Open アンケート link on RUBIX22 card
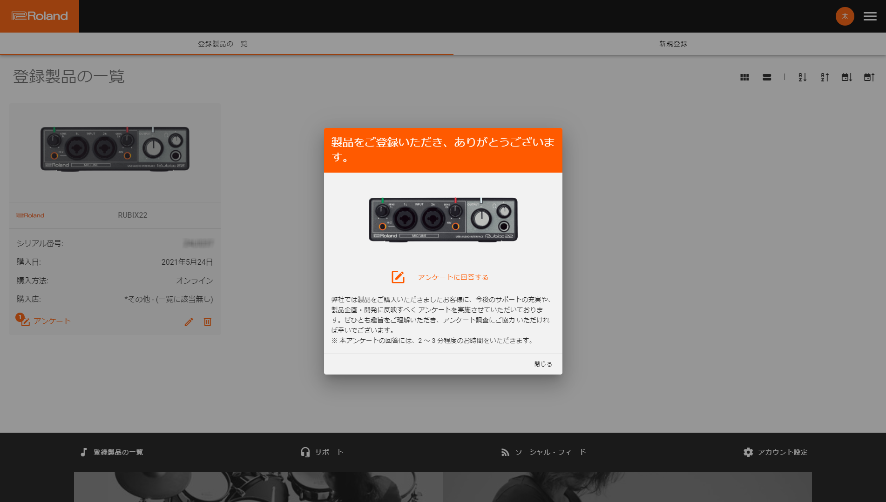Image resolution: width=886 pixels, height=502 pixels. click(52, 321)
